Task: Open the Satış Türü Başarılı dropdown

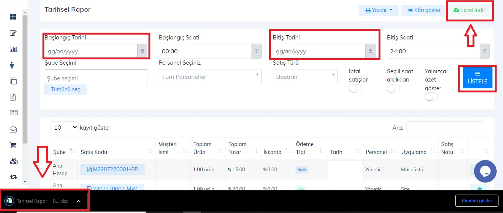Action: tap(305, 77)
